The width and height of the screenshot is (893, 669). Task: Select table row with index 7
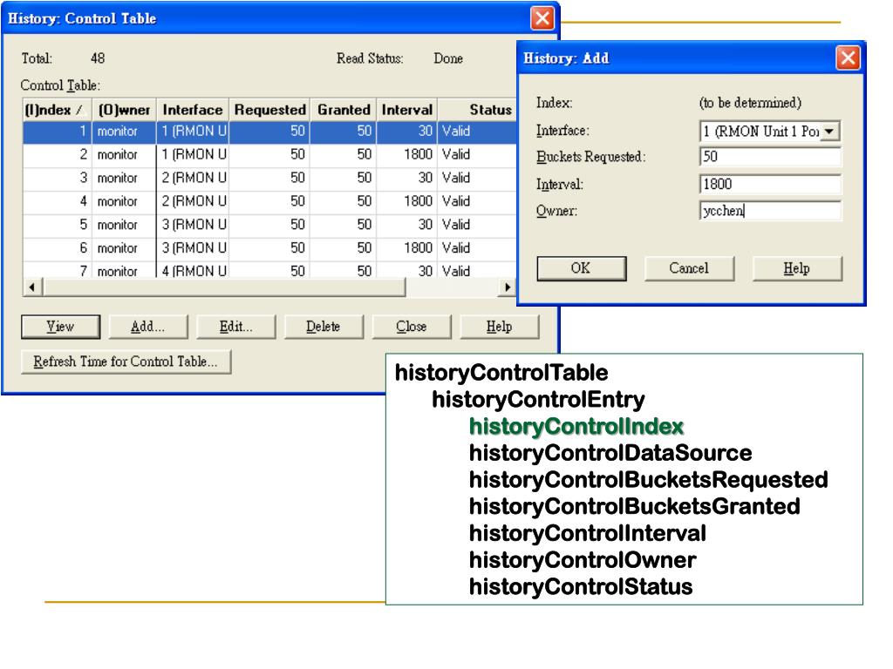pos(269,270)
